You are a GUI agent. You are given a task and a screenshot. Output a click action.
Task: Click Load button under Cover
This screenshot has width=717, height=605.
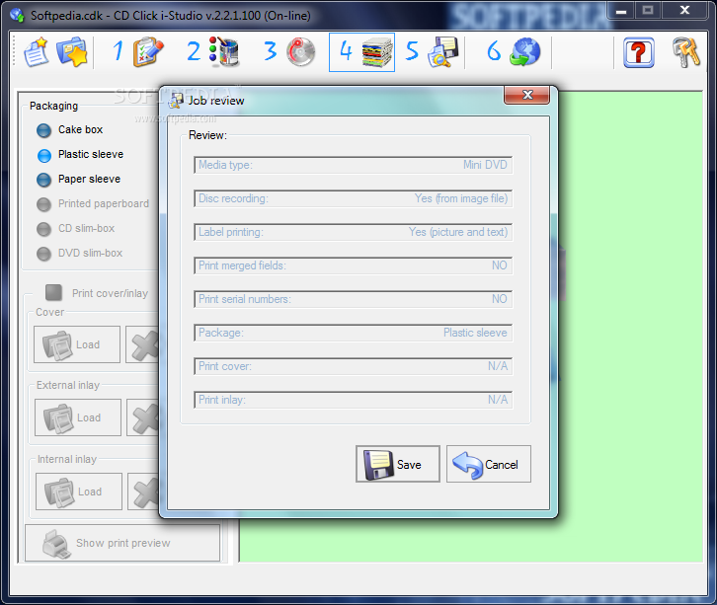click(77, 344)
